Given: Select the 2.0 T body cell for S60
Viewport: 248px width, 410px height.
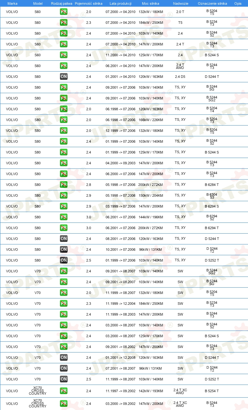Looking at the screenshot, I should 180,12.
